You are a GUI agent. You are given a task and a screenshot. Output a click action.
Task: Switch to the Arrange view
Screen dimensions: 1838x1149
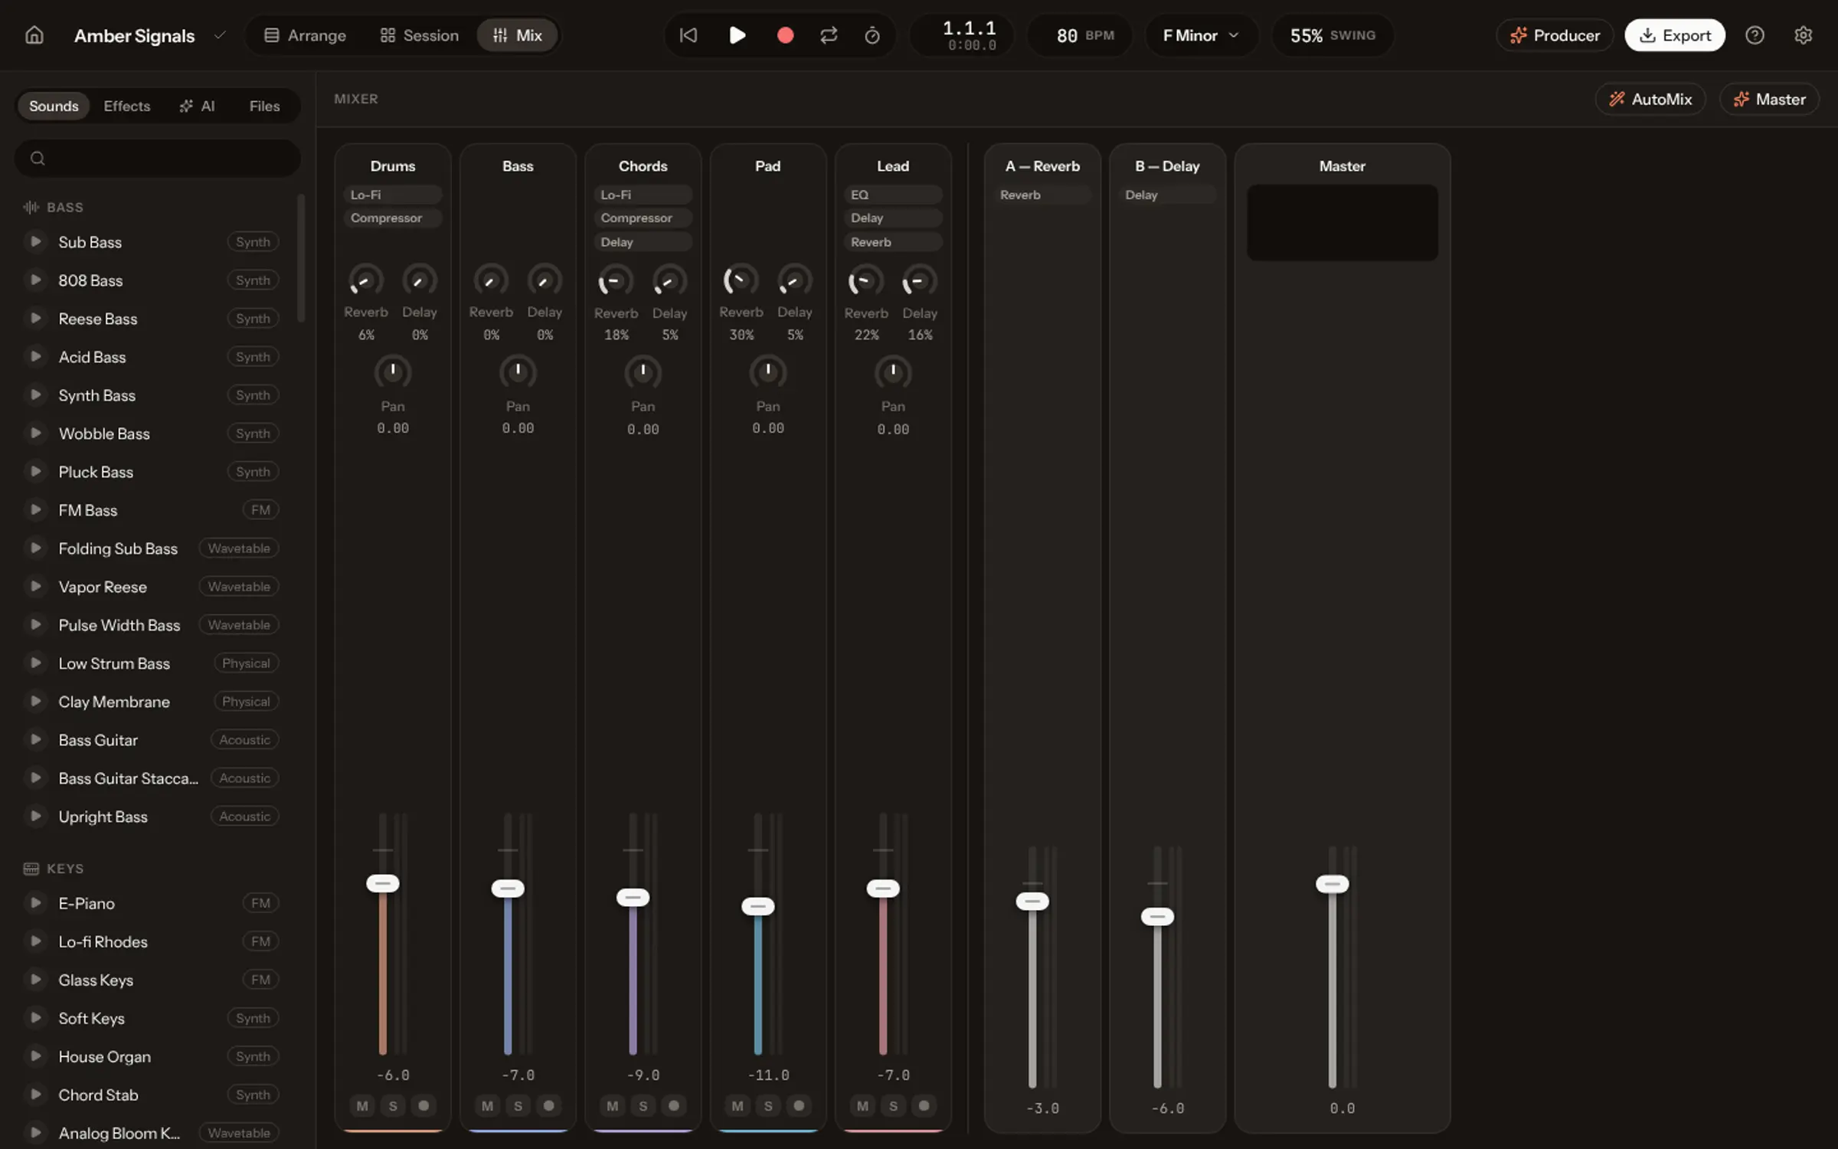(x=305, y=35)
